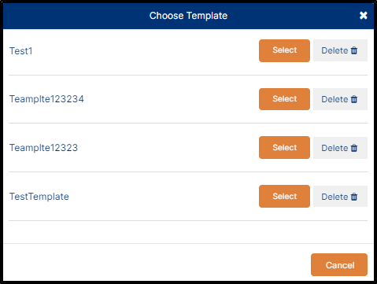Click the trash icon for Teamplte123234
The height and width of the screenshot is (284, 377).
pos(354,99)
